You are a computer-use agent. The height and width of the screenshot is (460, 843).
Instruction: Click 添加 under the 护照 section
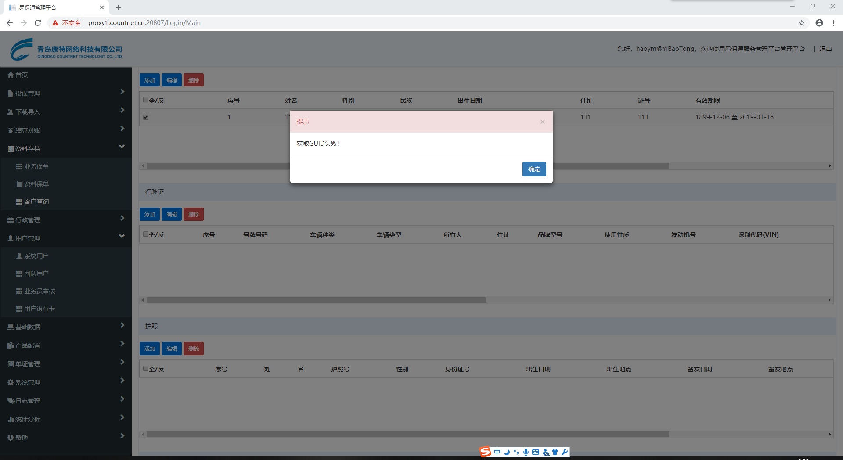[x=150, y=349]
